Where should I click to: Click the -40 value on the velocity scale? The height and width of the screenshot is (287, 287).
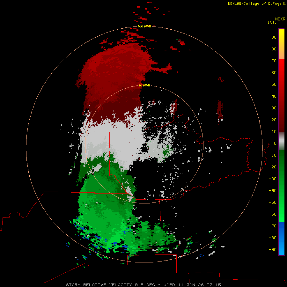pyautogui.click(x=273, y=191)
